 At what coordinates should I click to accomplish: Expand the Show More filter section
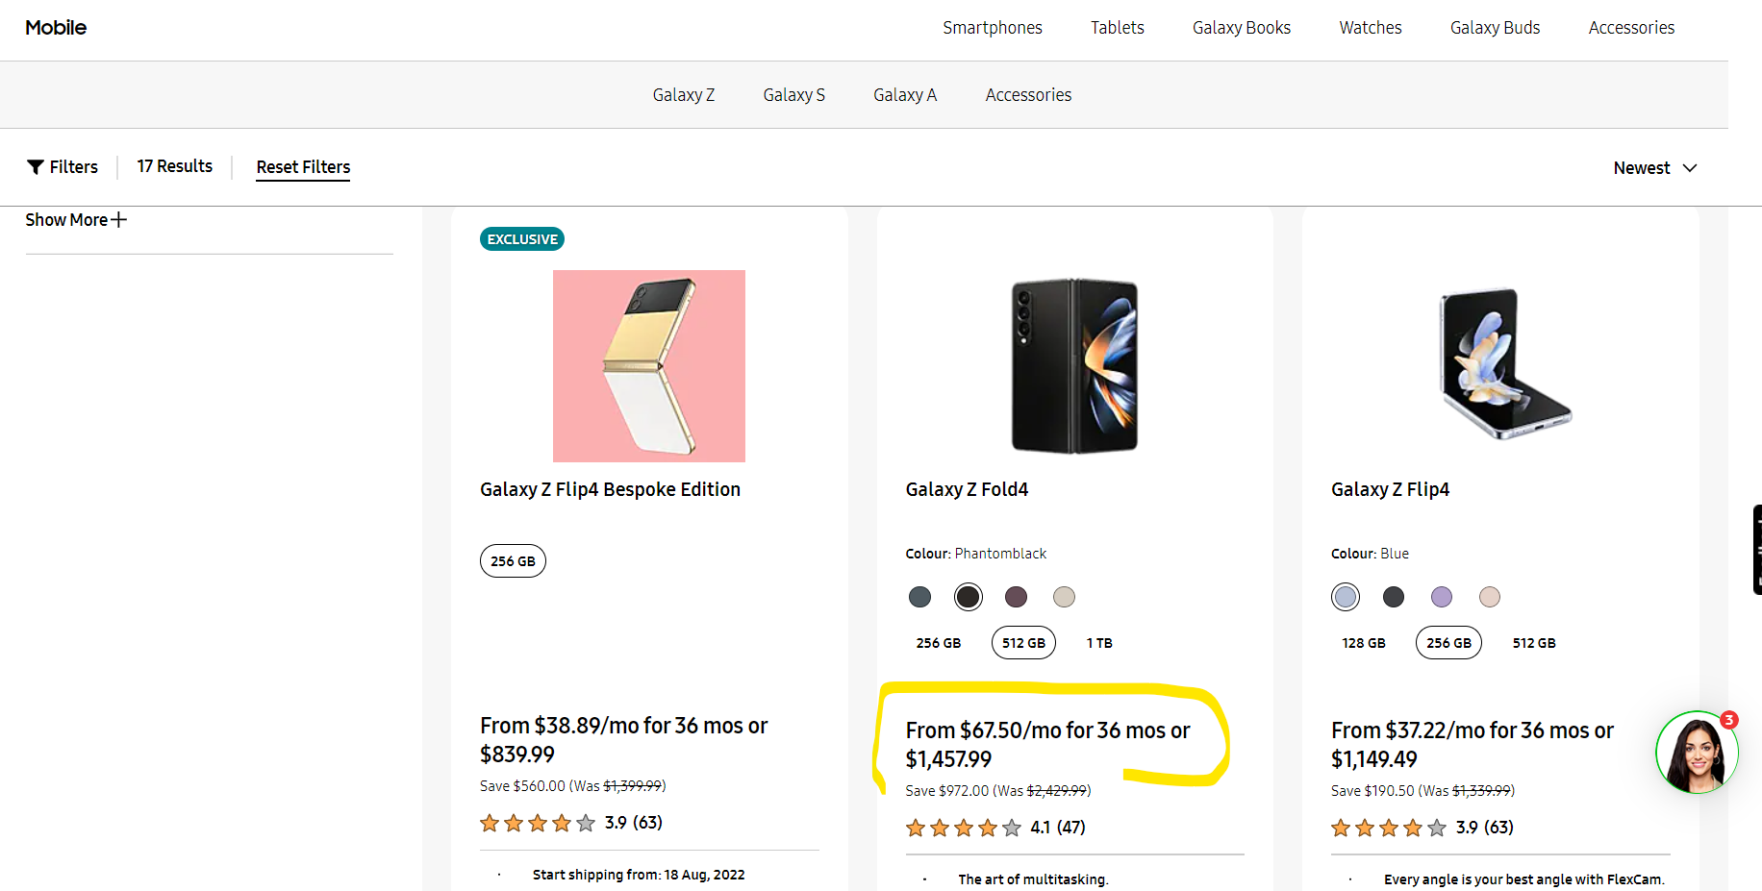tap(76, 220)
